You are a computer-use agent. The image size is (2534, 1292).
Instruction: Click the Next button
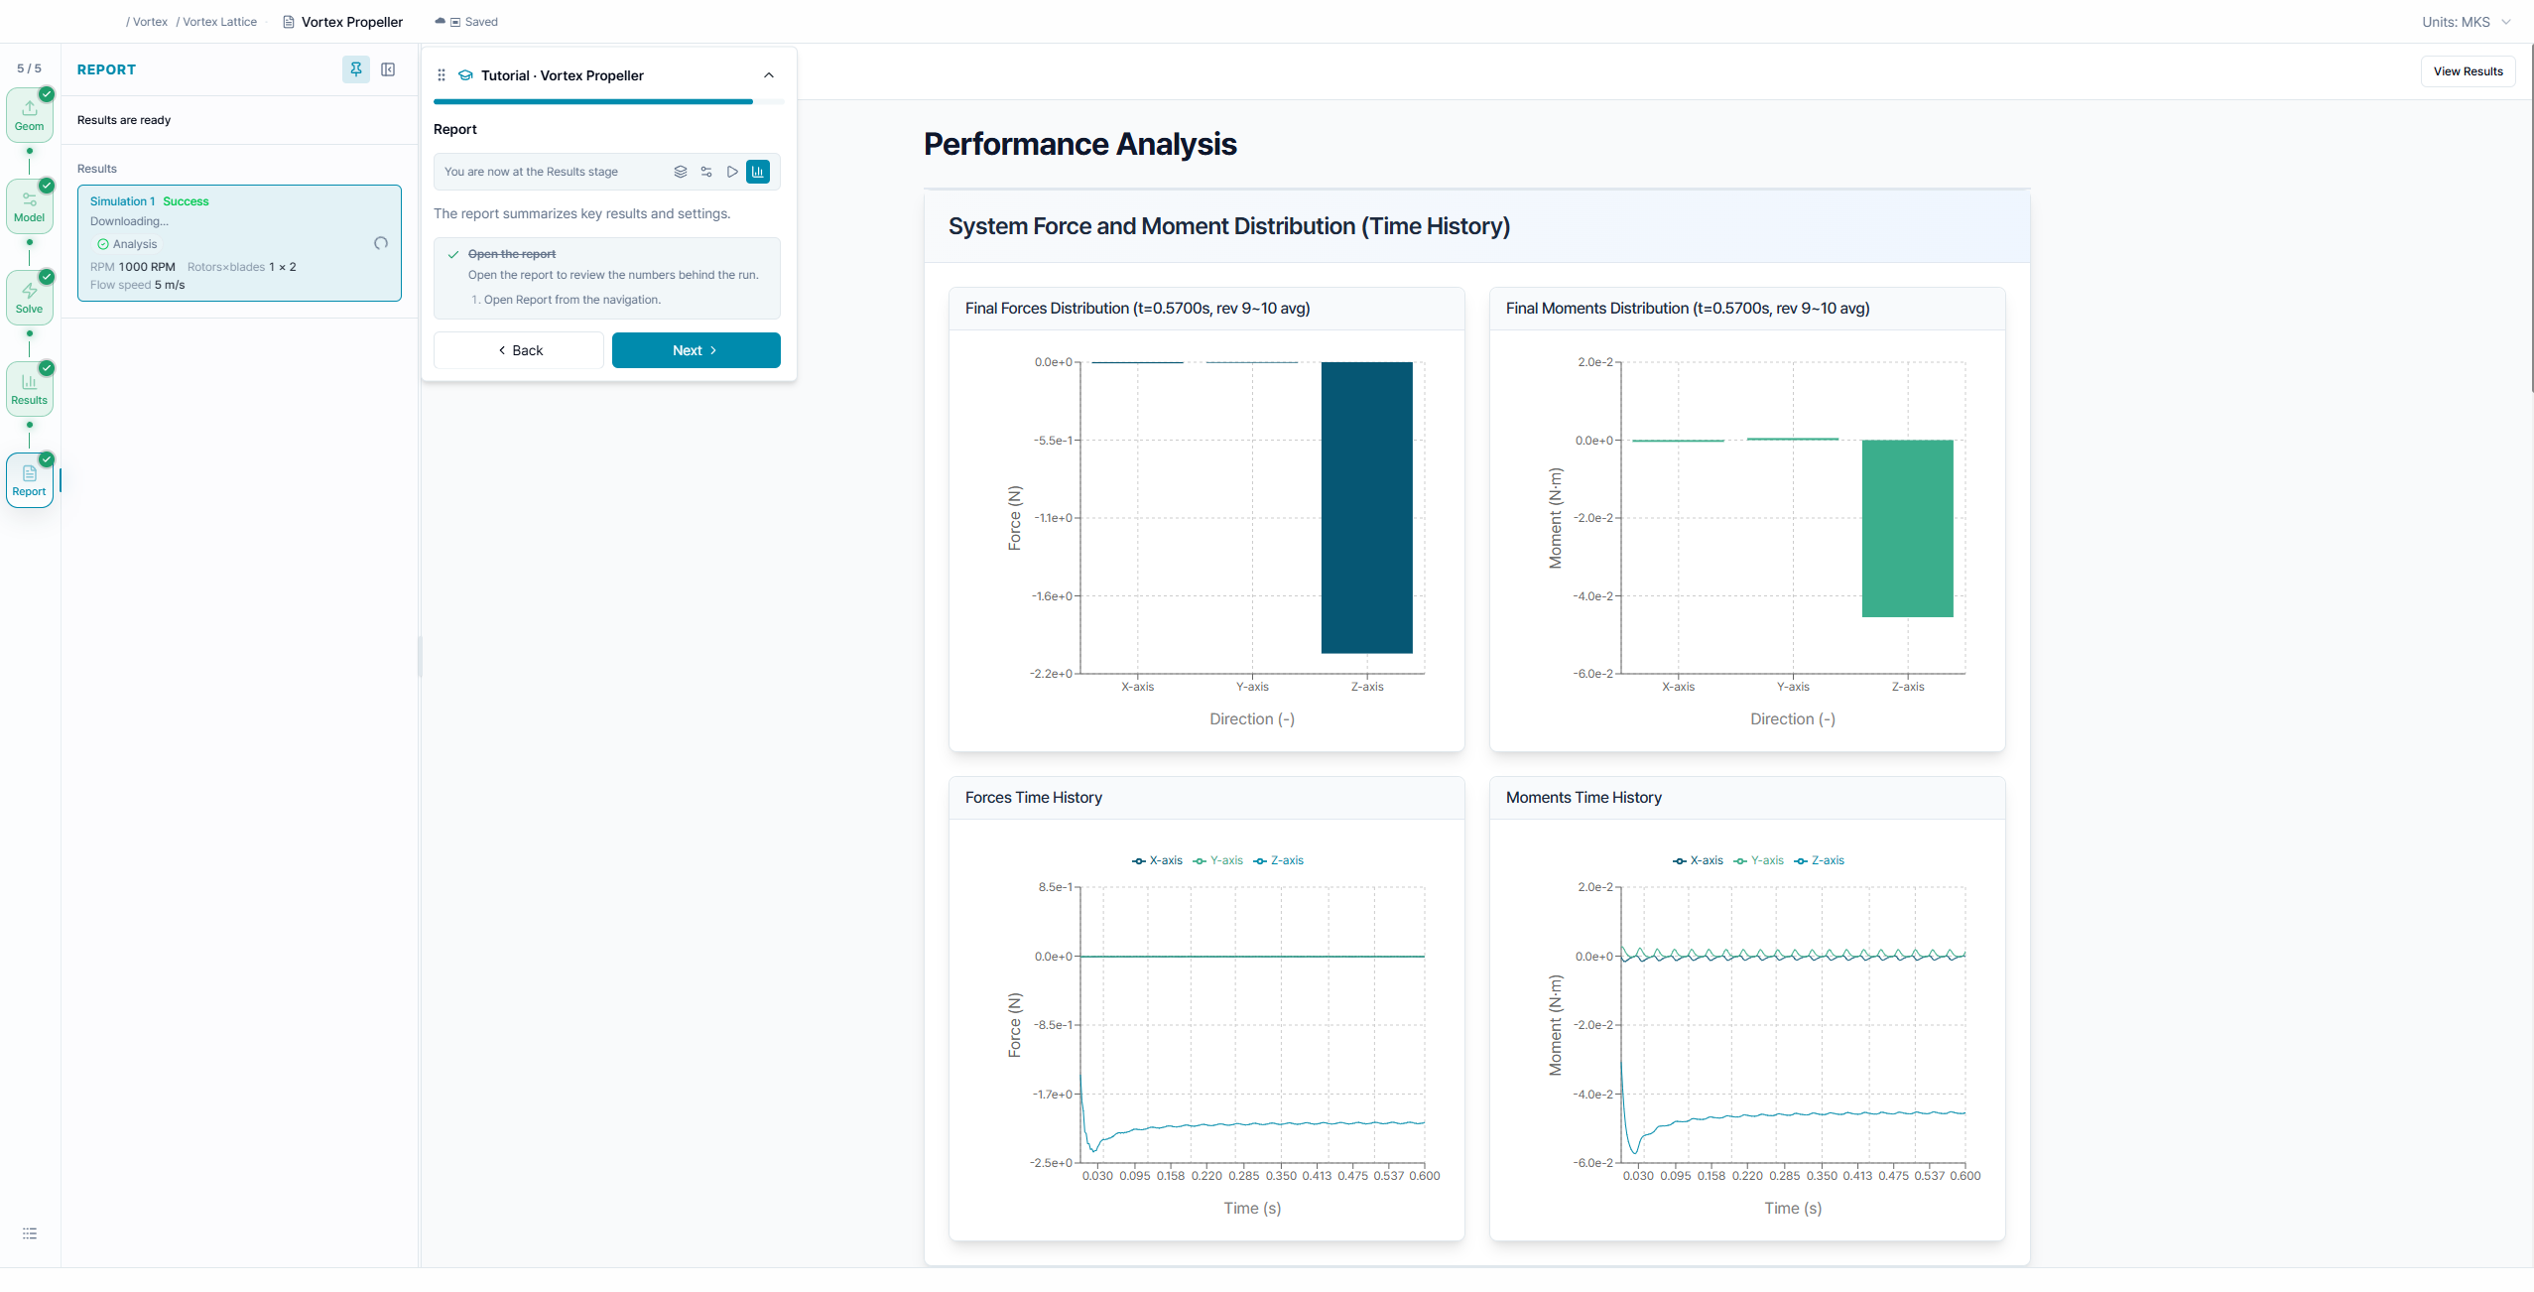click(697, 350)
